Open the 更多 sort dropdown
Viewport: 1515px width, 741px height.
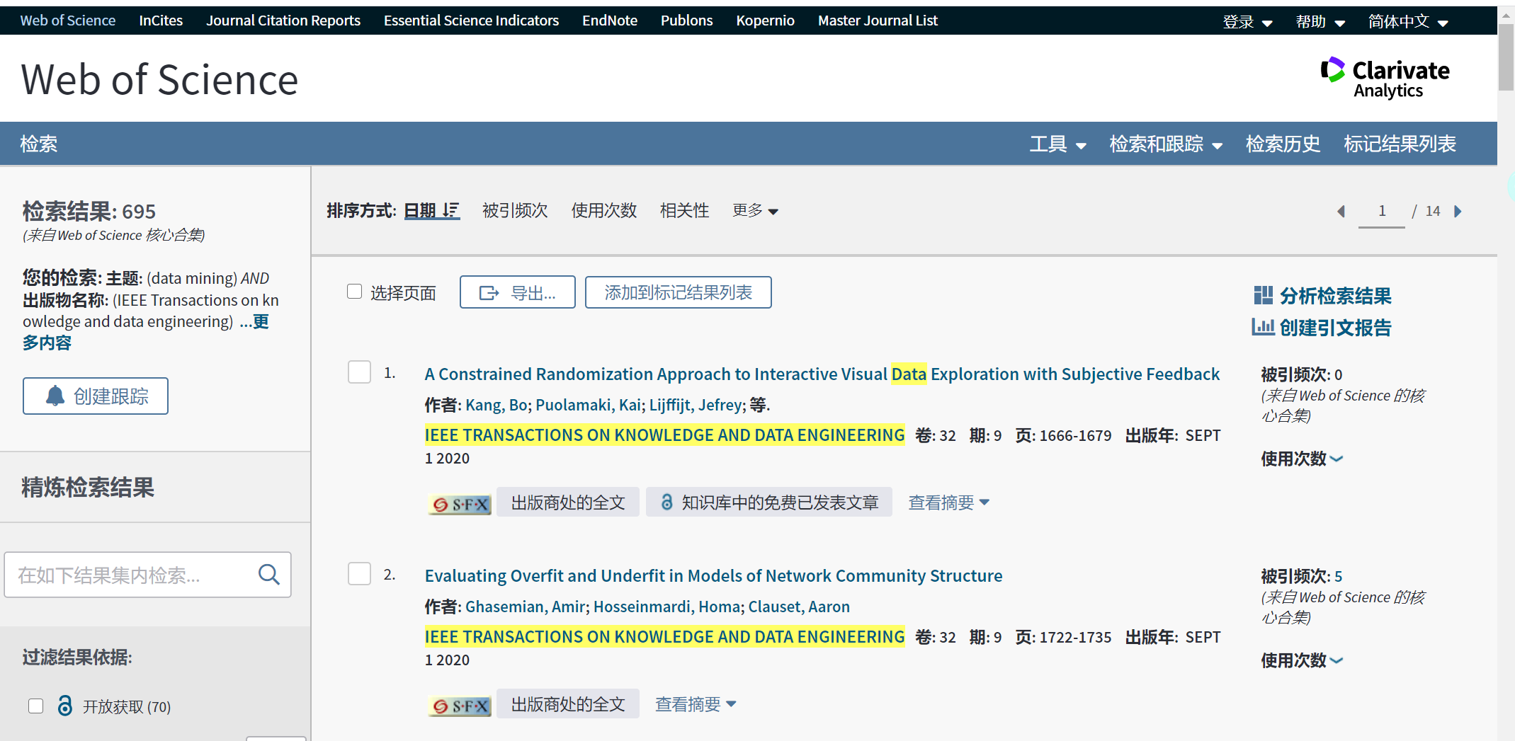pyautogui.click(x=754, y=210)
